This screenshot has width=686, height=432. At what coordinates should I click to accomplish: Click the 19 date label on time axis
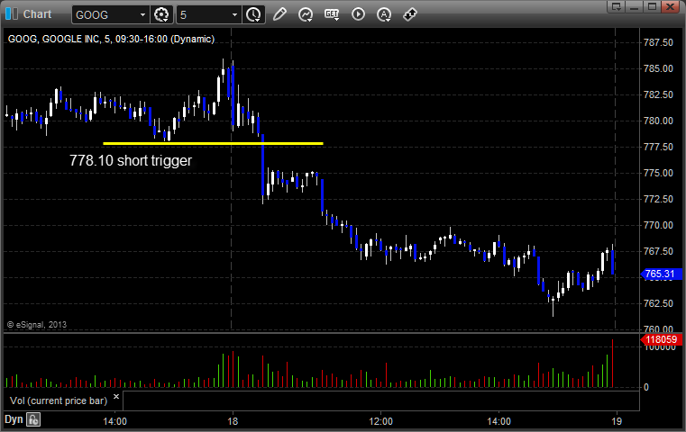click(x=617, y=421)
